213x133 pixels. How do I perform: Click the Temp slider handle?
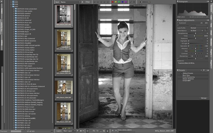coord(194,36)
